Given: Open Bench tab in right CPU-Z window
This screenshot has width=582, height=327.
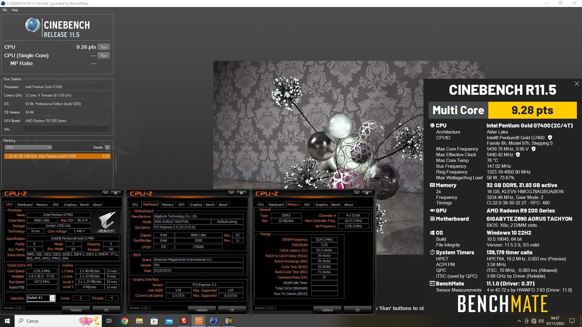Looking at the screenshot, I should [x=336, y=205].
